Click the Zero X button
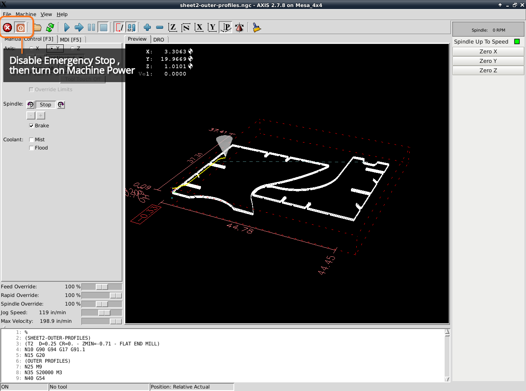This screenshot has height=391, width=526. click(x=488, y=52)
